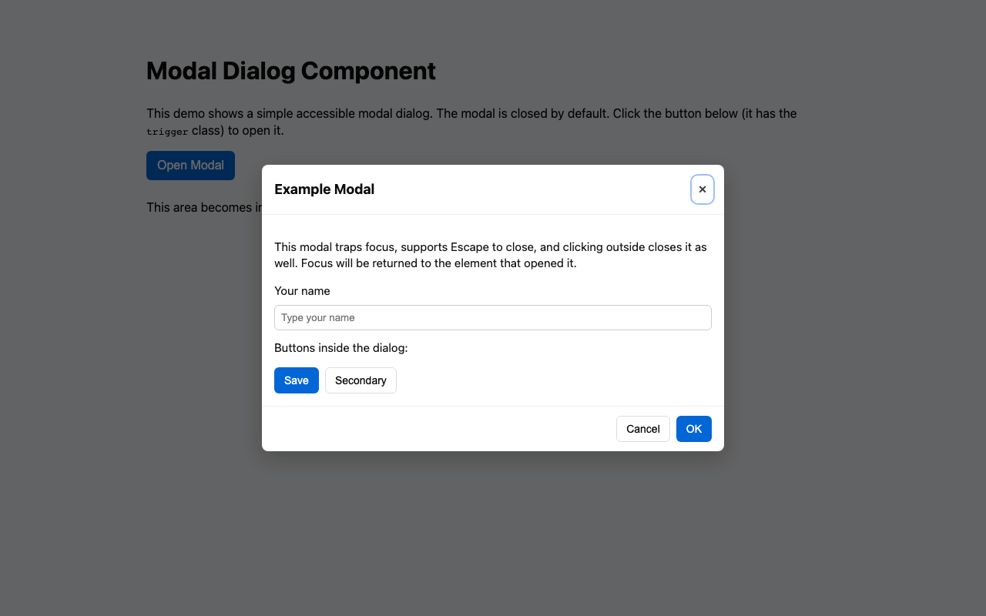Activate the outlined Secondary action next to Save
This screenshot has height=616, width=986.
(361, 380)
